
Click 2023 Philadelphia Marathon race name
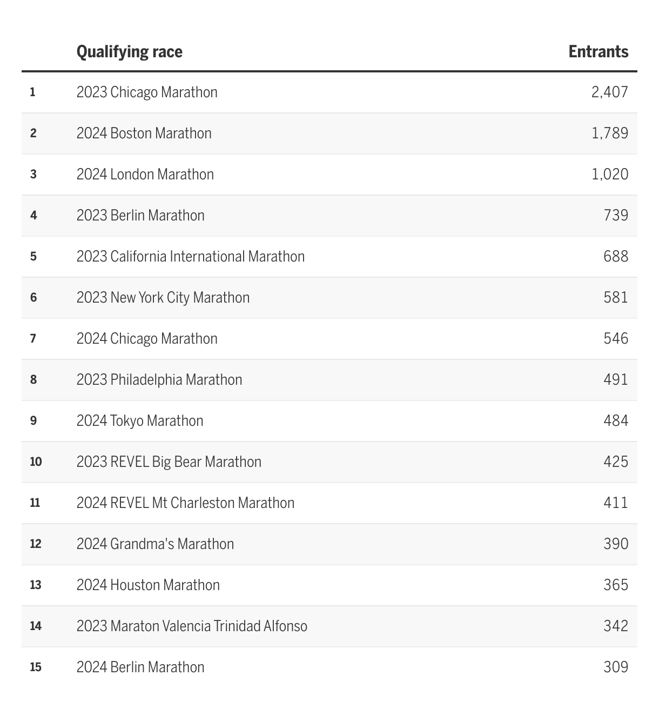[x=159, y=380]
